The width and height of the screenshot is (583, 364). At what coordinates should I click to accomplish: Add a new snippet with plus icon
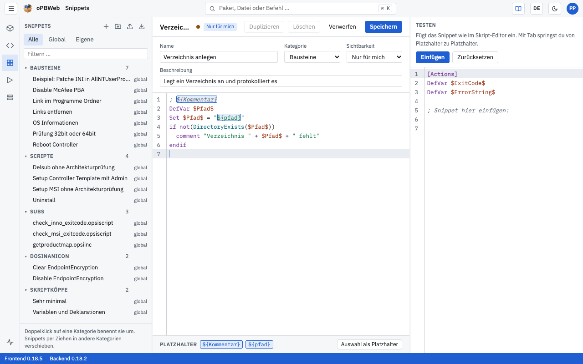point(106,26)
